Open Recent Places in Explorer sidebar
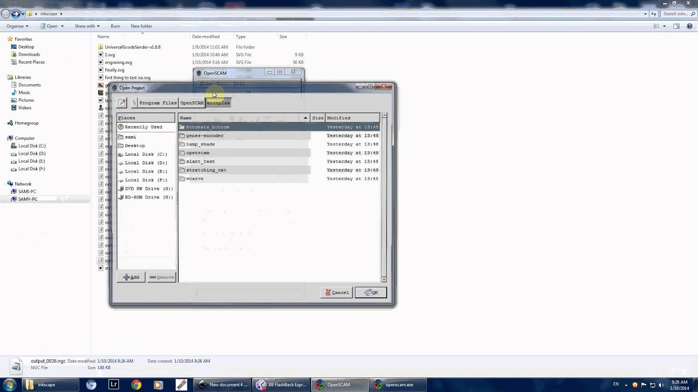698x392 pixels. click(32, 62)
